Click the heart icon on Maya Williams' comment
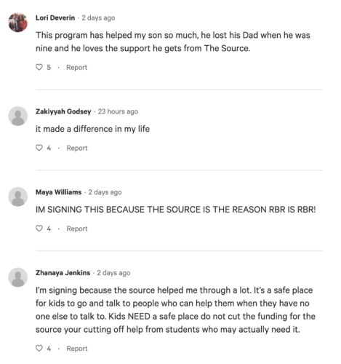The image size is (341, 364). [x=39, y=229]
